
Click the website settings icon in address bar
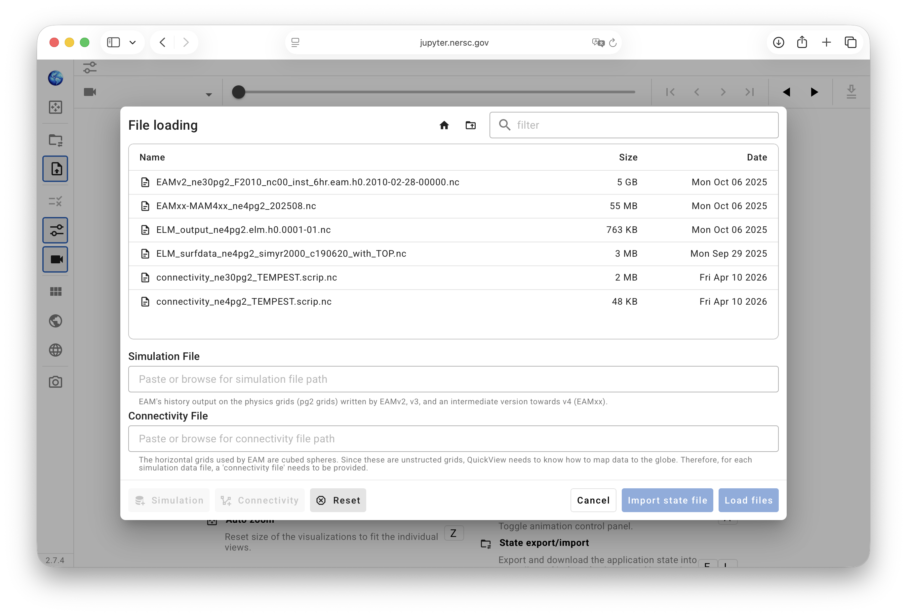[296, 43]
